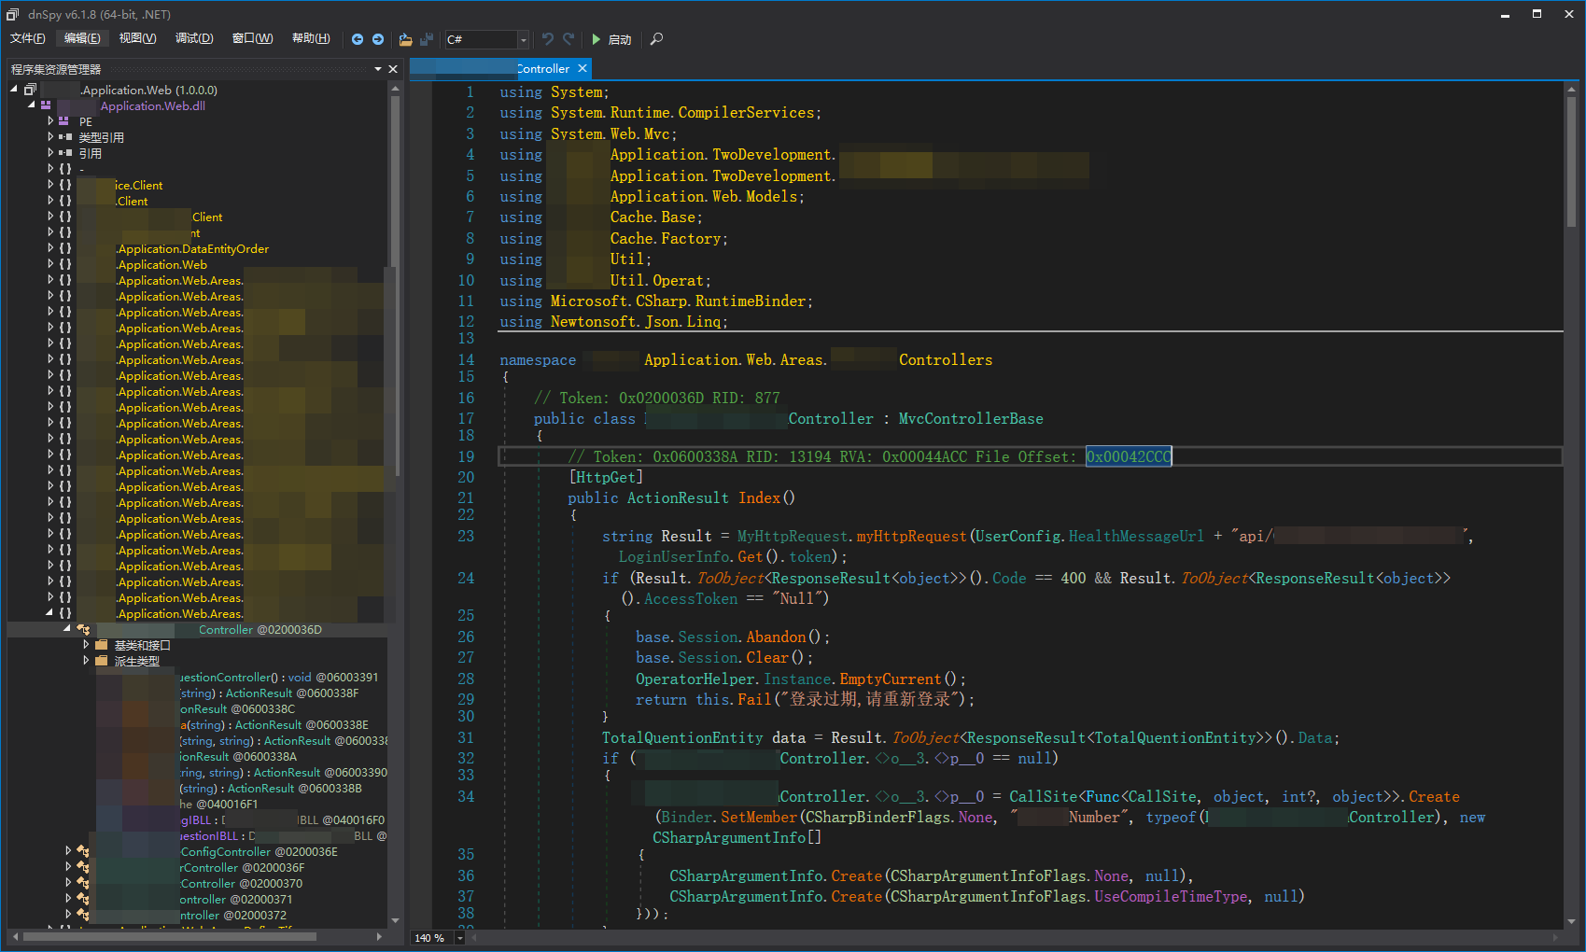Expand the 引用 node
1586x952 pixels.
pyautogui.click(x=50, y=153)
